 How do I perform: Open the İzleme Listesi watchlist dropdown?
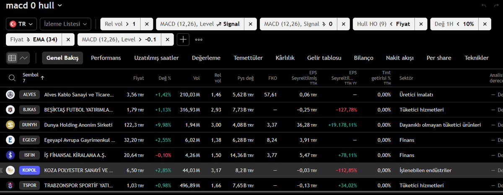coord(65,24)
